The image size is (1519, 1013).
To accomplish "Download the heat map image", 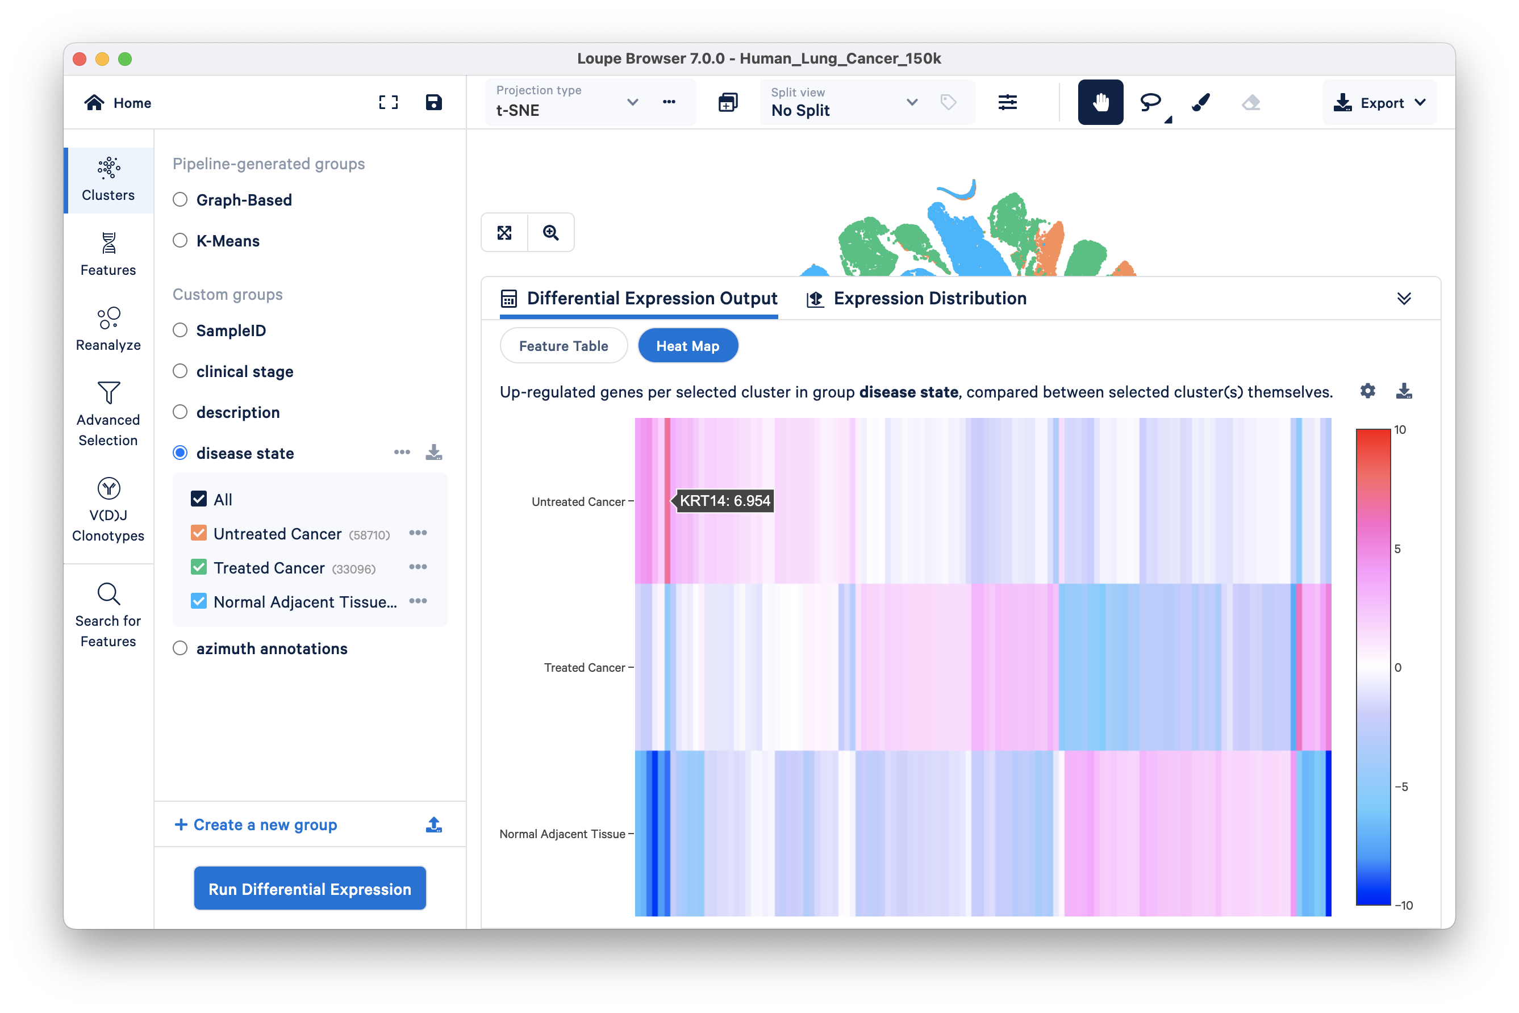I will [x=1403, y=391].
